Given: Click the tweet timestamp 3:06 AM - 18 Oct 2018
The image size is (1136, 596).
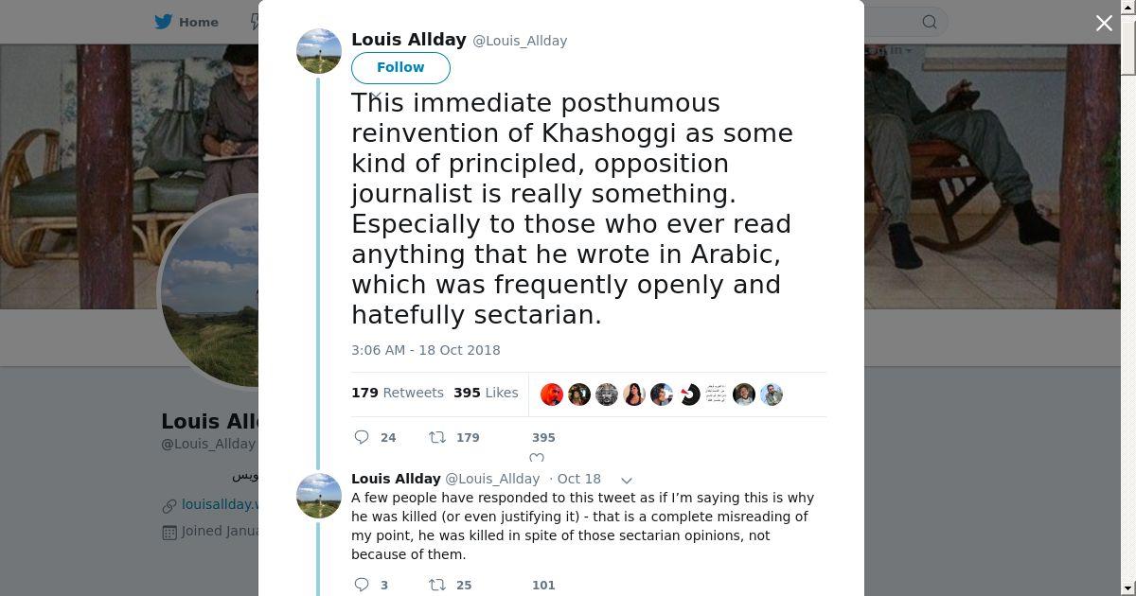Looking at the screenshot, I should [x=426, y=350].
